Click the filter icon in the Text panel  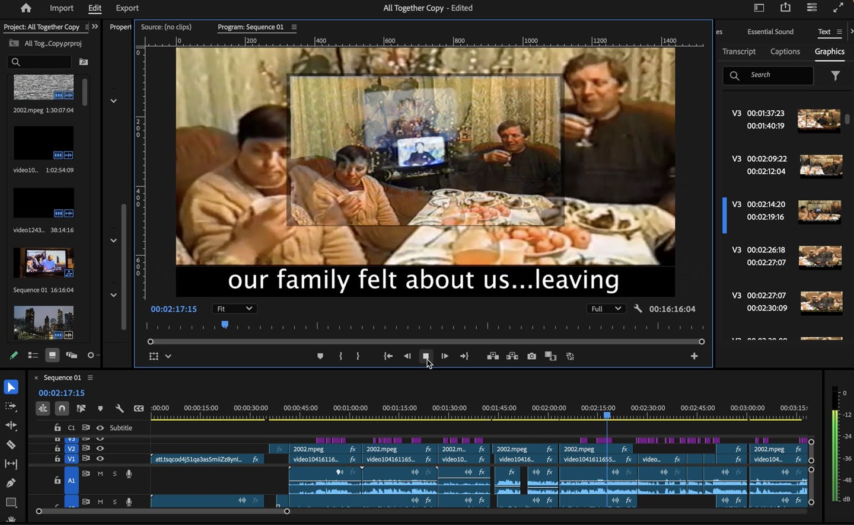click(836, 75)
